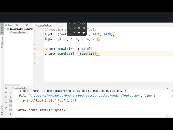Screen dimensions: 173x130
Task: Print console output with printer icon
Action: click(11, 110)
